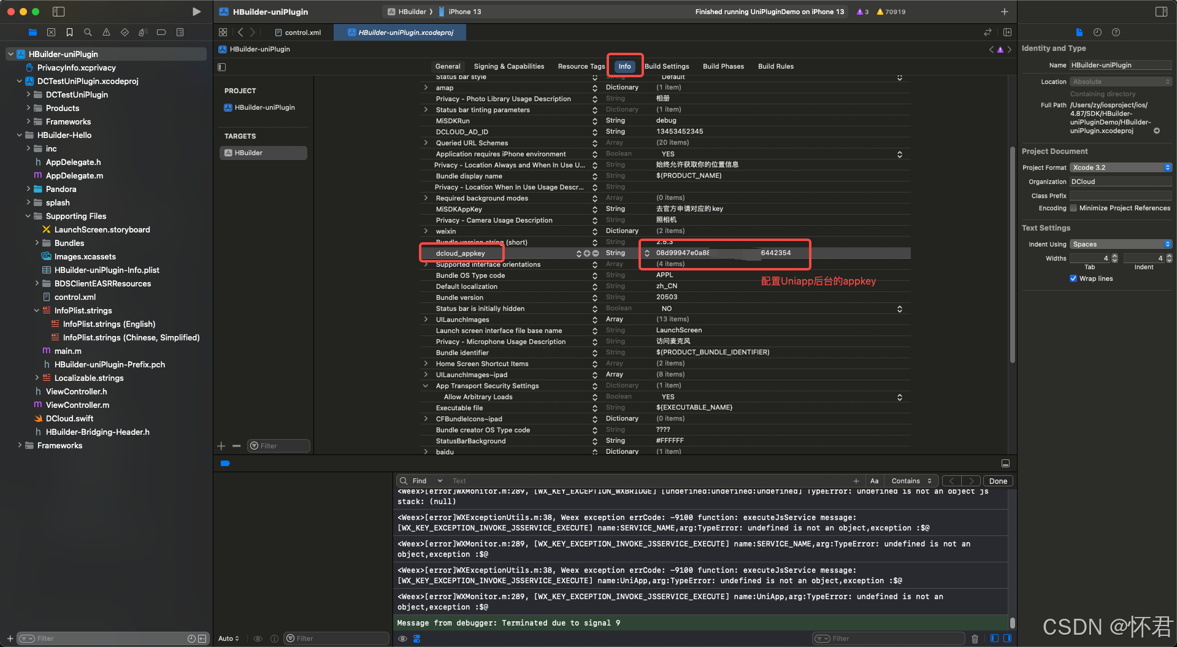1177x647 pixels.
Task: Switch to Signing & Capabilities tab
Action: 509,66
